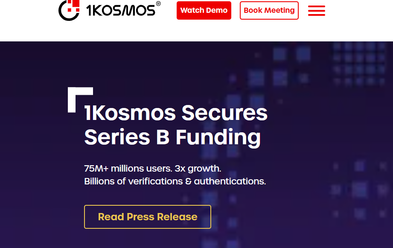Click the 'Series B Funding' headline line

point(172,137)
